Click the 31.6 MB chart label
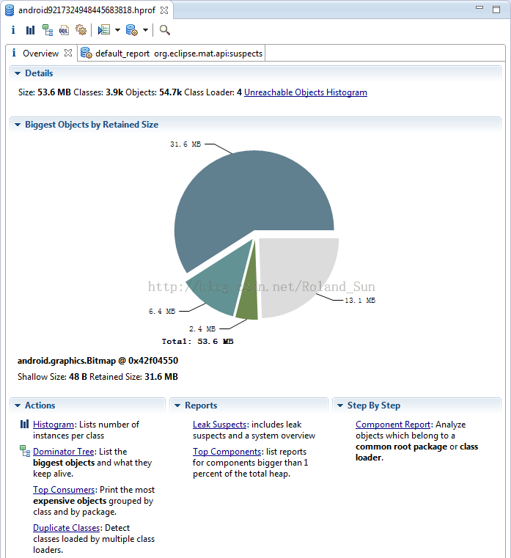The width and height of the screenshot is (511, 558). [x=185, y=144]
